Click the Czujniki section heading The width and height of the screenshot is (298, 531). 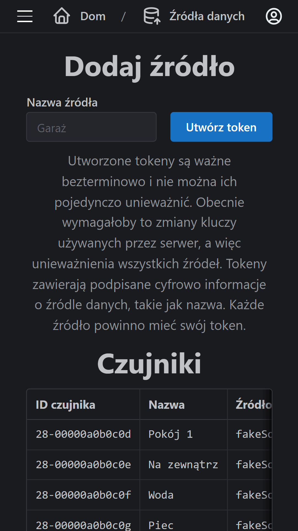coord(149,364)
